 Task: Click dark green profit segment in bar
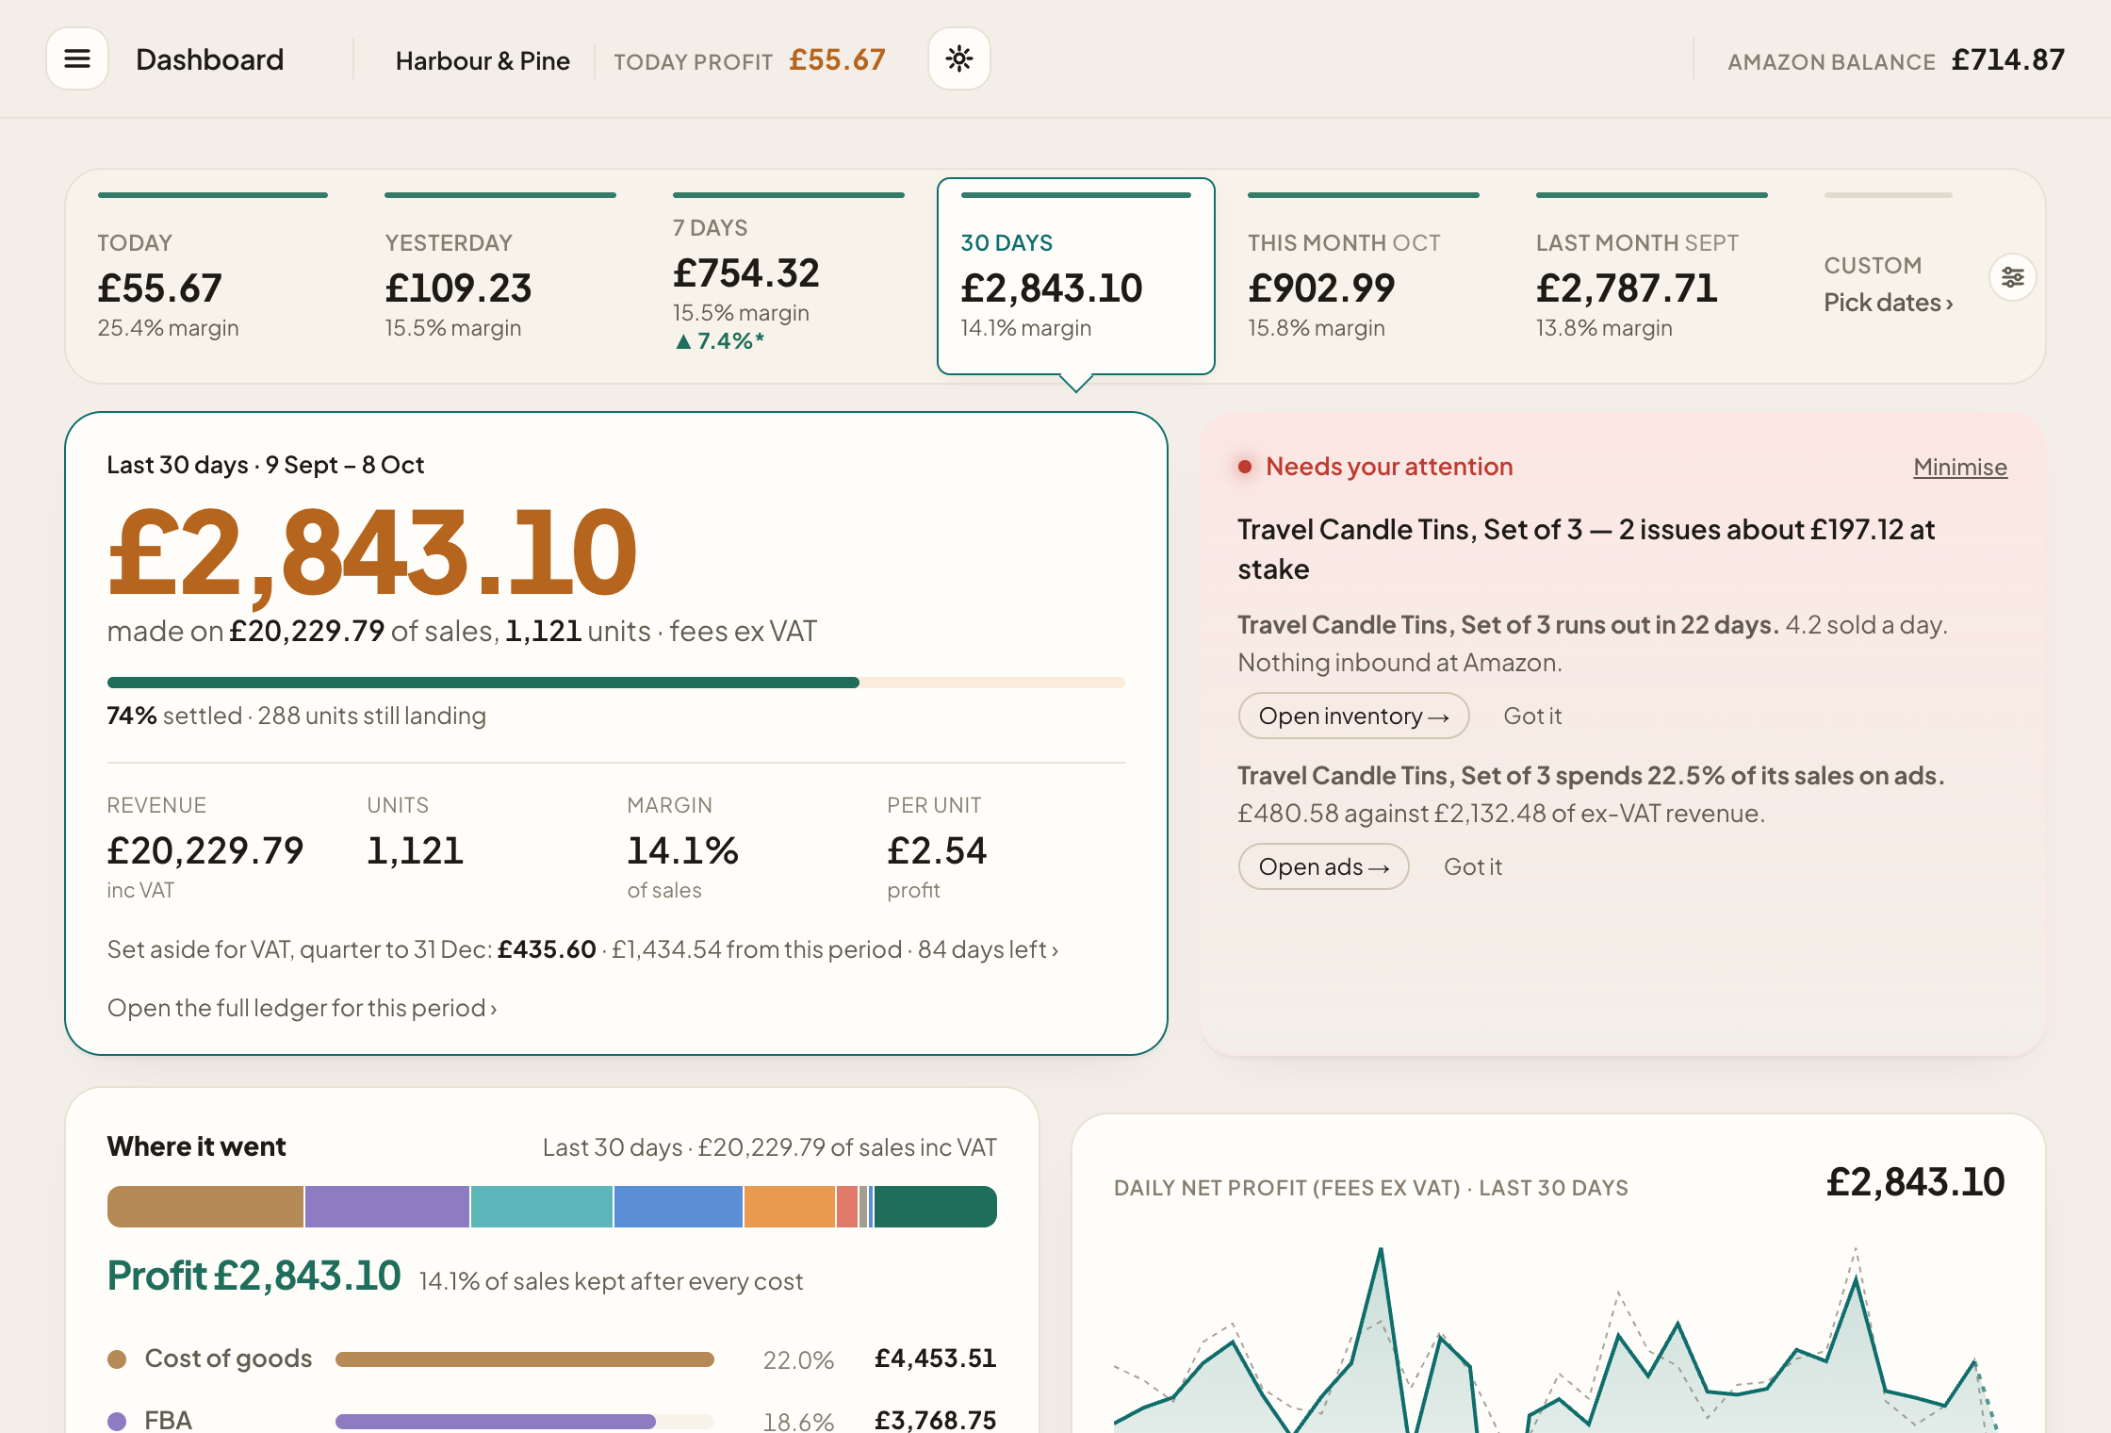(x=935, y=1207)
